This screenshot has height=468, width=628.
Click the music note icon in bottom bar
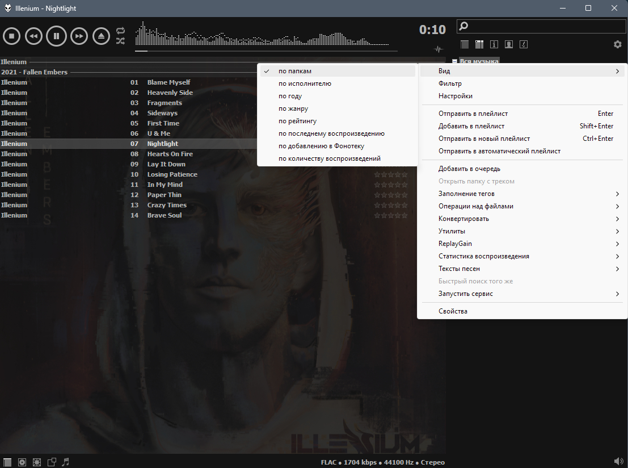point(66,462)
